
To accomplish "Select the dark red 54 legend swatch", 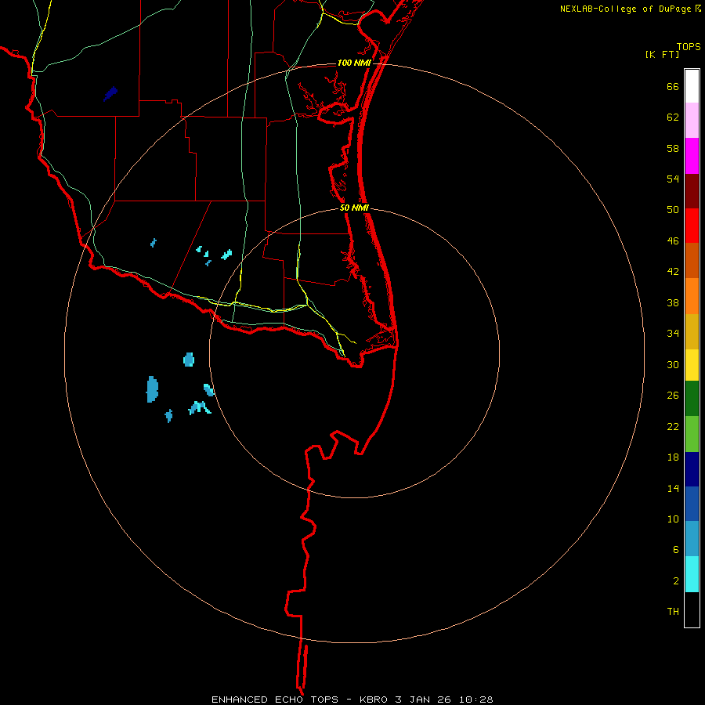I will pyautogui.click(x=692, y=192).
